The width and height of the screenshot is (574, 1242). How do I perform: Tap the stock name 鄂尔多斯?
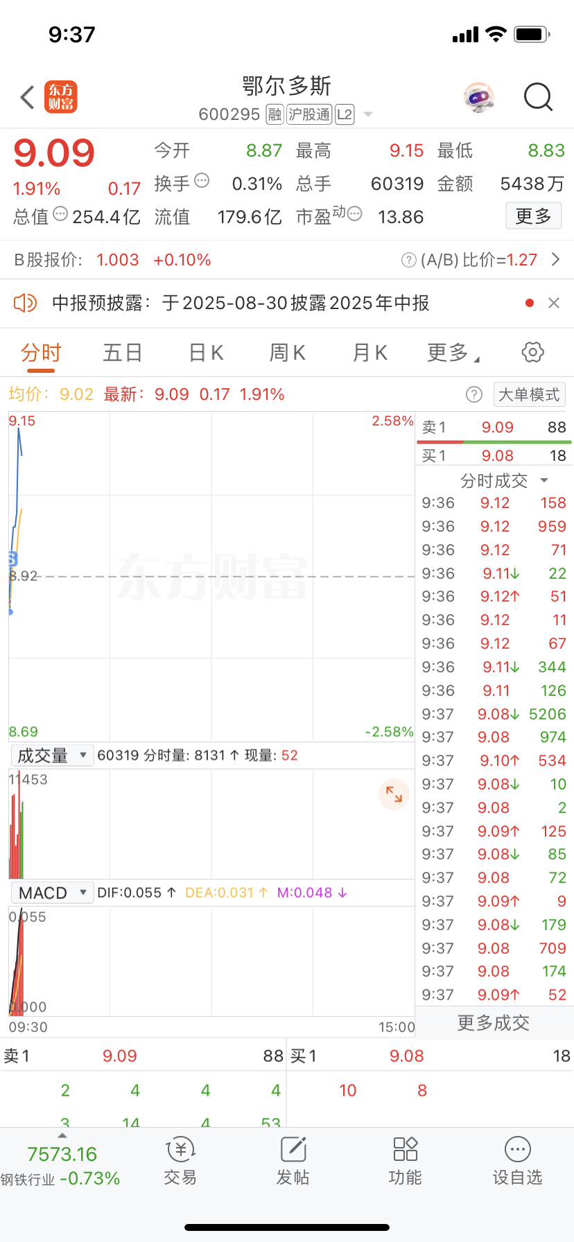click(287, 86)
